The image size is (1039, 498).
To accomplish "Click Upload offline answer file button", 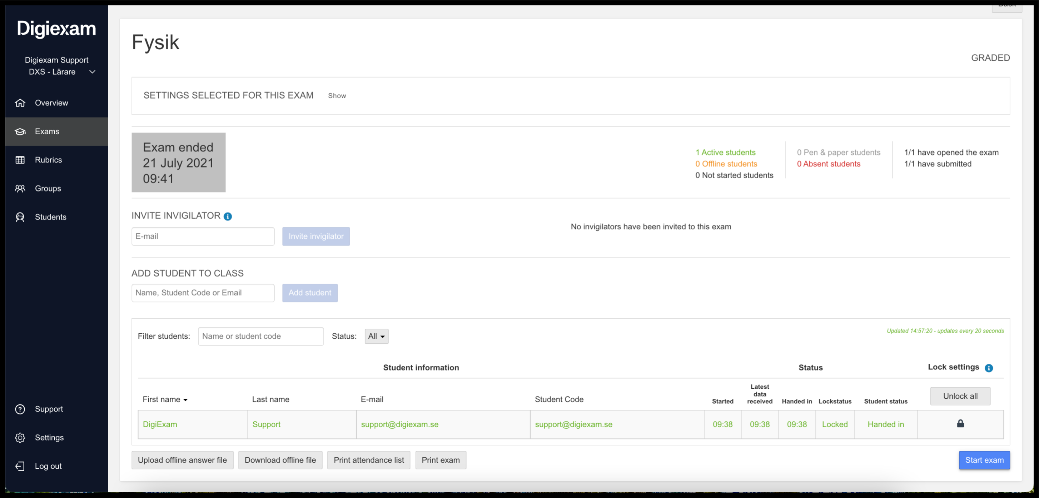I will tap(182, 460).
